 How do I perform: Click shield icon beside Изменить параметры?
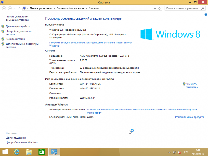tap(184, 84)
